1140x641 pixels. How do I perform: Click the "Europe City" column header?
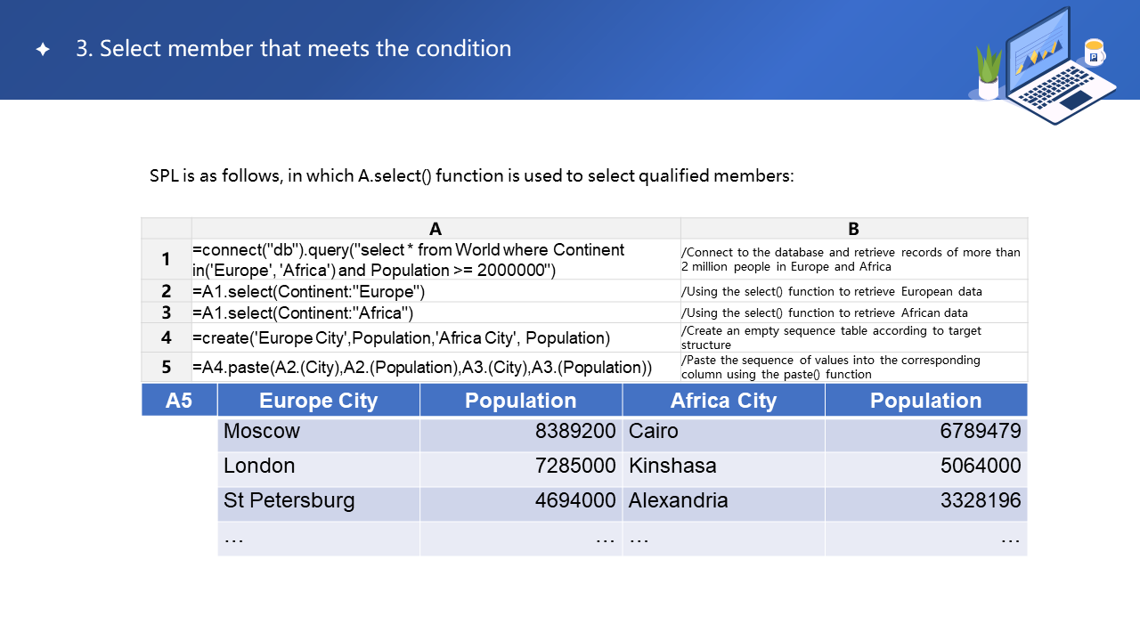(x=318, y=401)
